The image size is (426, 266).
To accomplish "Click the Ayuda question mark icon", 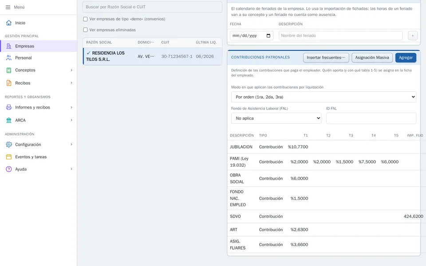I will [9, 169].
